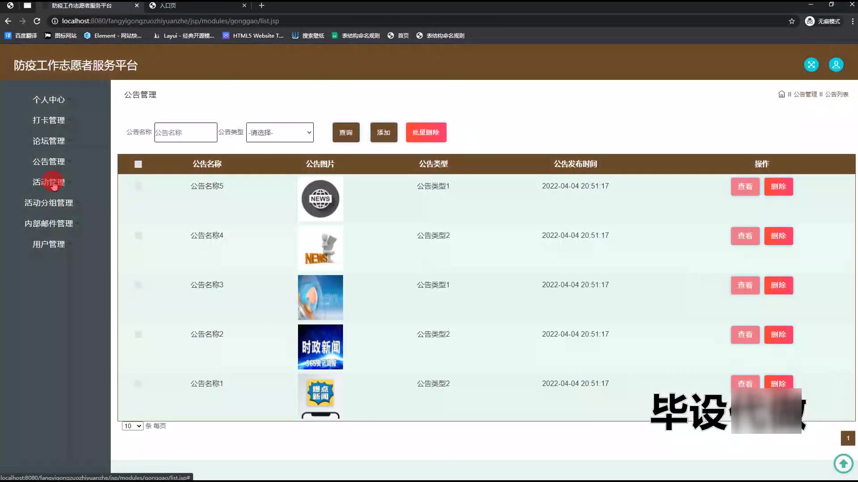Click 查看 button for 公告名称4

tap(744, 236)
